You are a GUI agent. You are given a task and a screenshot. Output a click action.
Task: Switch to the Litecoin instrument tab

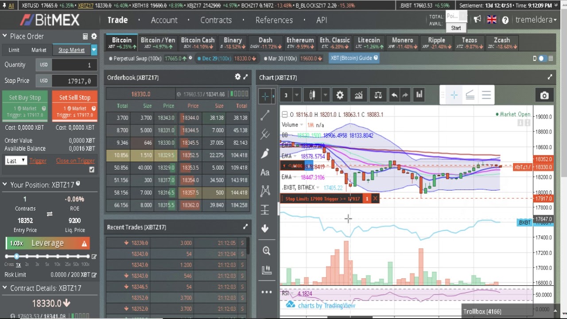tap(369, 43)
